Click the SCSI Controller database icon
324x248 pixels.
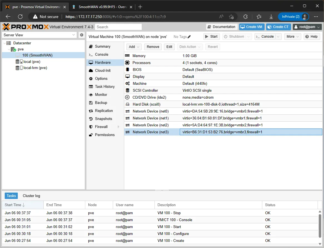pyautogui.click(x=128, y=90)
